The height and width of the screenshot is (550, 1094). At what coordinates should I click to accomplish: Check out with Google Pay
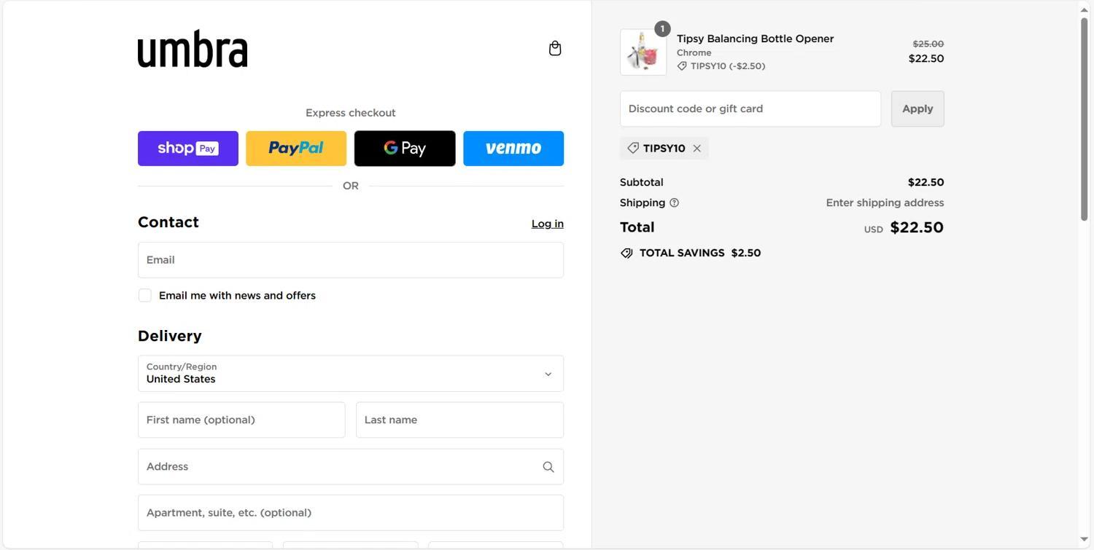click(405, 149)
